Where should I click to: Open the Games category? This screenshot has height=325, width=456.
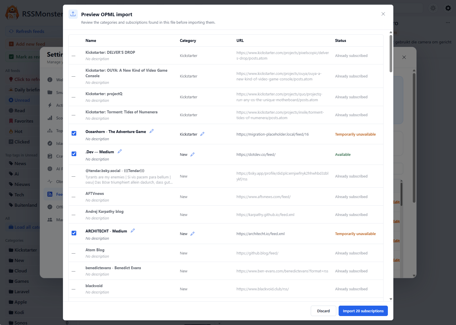click(x=21, y=281)
